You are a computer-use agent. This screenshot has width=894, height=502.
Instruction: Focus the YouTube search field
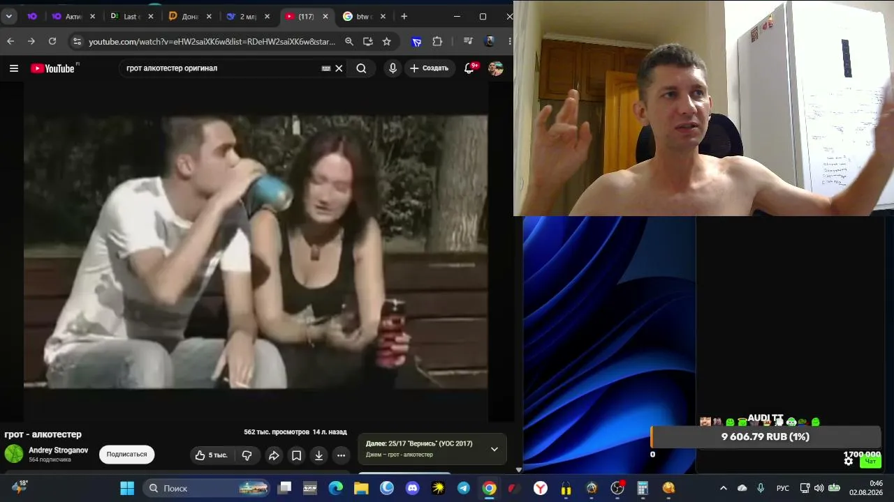pos(220,68)
